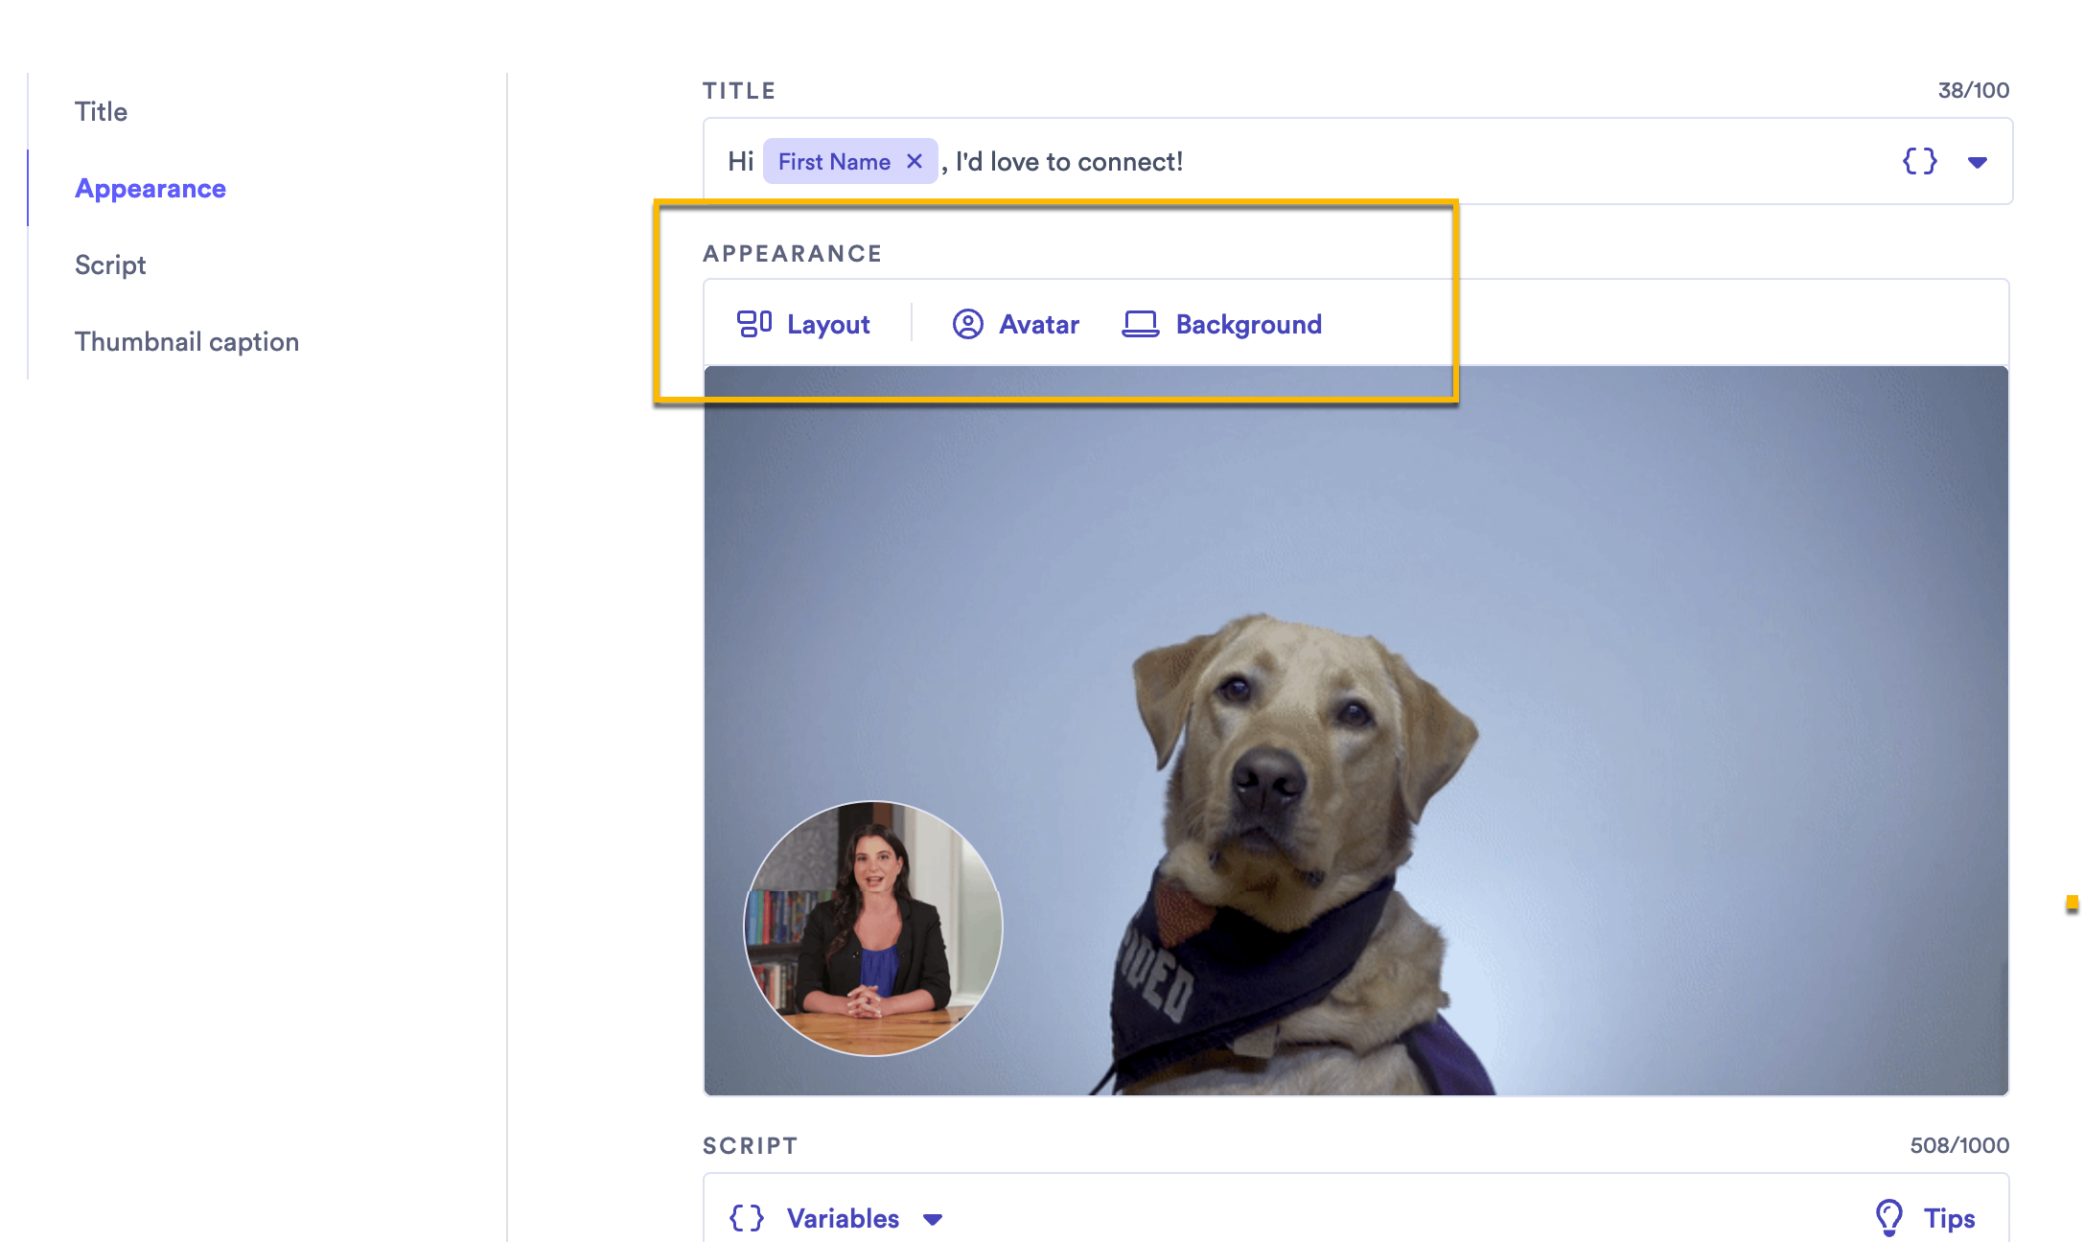The height and width of the screenshot is (1242, 2084).
Task: Open Thumbnail caption settings from sidebar
Action: tap(187, 341)
